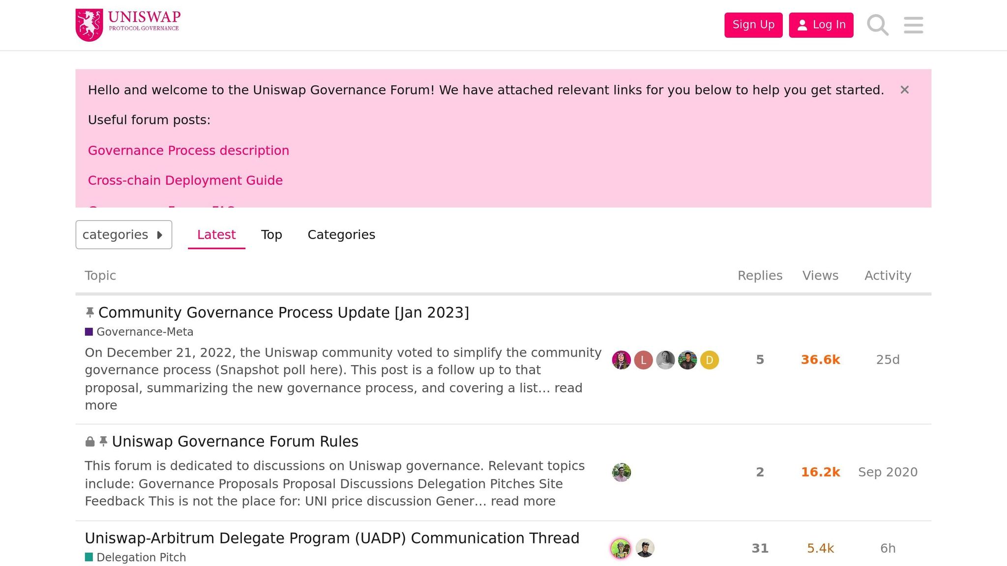Image resolution: width=1007 pixels, height=566 pixels.
Task: Click the Log In button
Action: pos(821,25)
